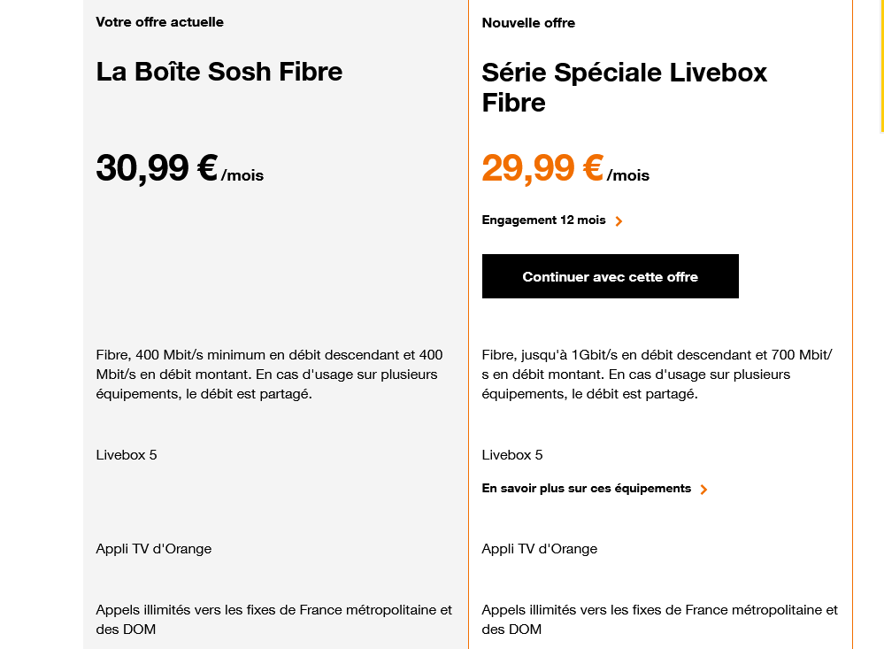This screenshot has width=884, height=649.
Task: Click the jusqu'à 1Gbit/s fibre description
Action: point(657,374)
